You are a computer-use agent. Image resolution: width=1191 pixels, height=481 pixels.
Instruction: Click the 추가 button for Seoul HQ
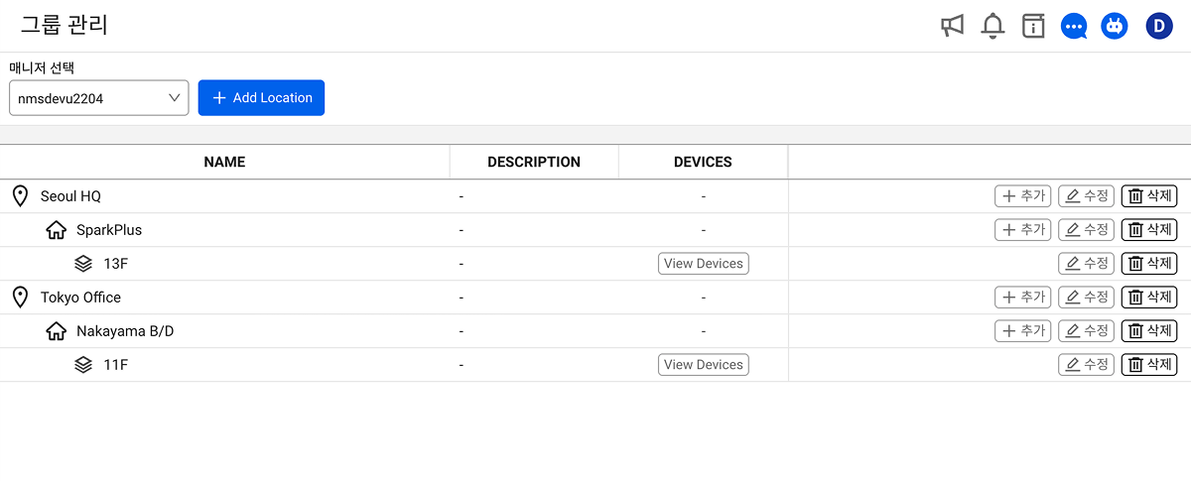(x=1022, y=196)
